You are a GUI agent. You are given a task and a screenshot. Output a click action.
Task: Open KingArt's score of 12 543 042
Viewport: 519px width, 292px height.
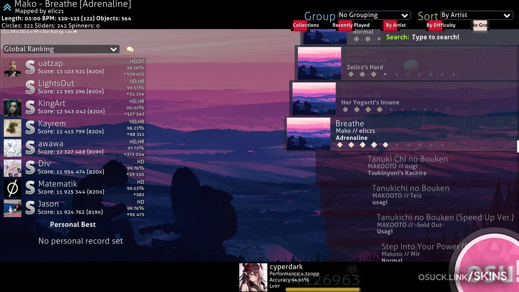pyautogui.click(x=74, y=107)
